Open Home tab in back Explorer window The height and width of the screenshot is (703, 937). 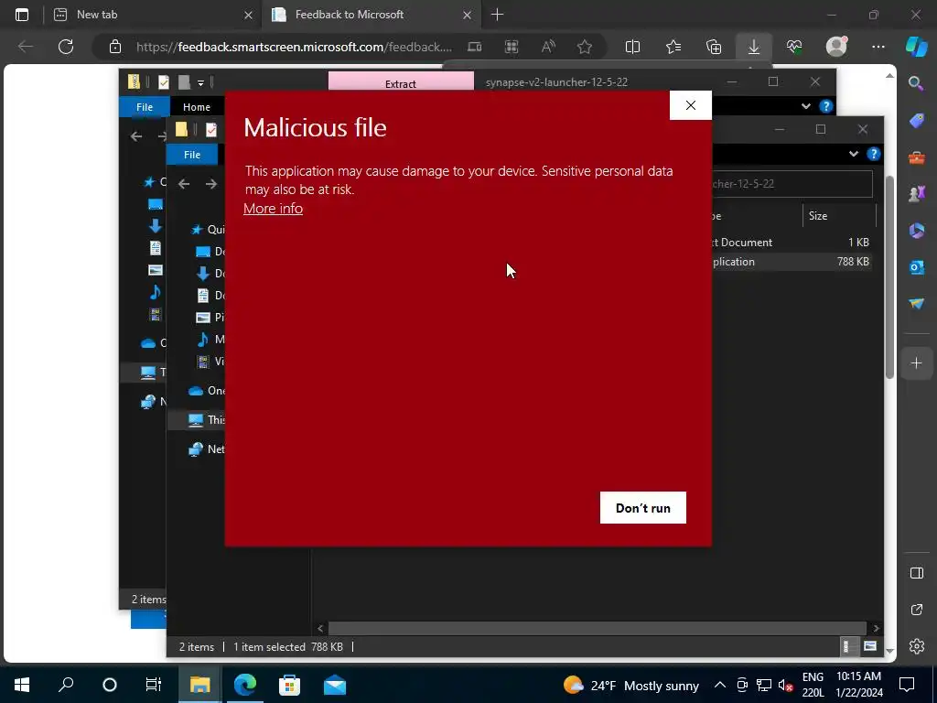pyautogui.click(x=197, y=107)
